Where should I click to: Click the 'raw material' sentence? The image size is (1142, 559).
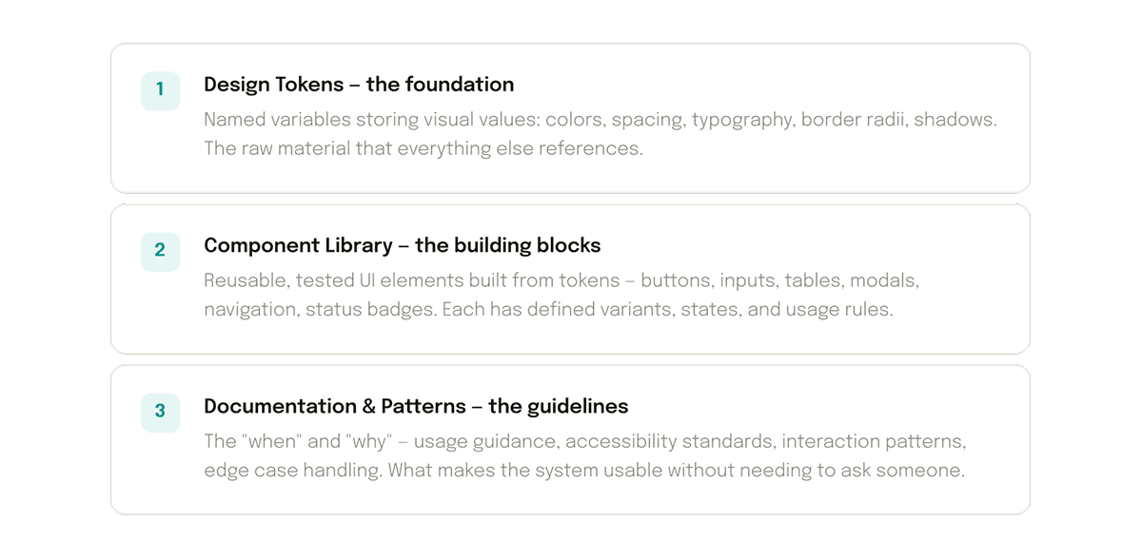pyautogui.click(x=423, y=149)
